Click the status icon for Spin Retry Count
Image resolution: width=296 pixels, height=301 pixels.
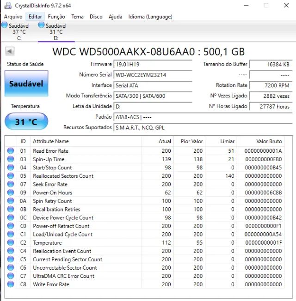[x=11, y=201]
